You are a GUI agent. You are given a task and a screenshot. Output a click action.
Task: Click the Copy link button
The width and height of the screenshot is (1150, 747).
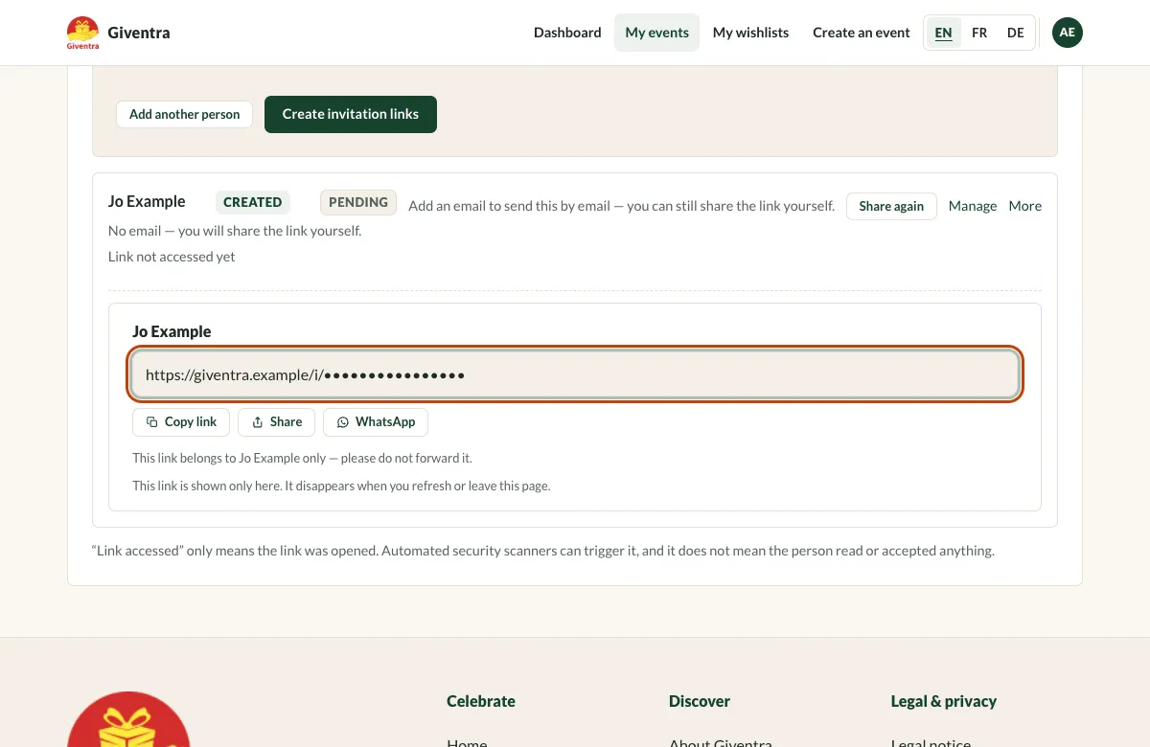click(x=181, y=421)
